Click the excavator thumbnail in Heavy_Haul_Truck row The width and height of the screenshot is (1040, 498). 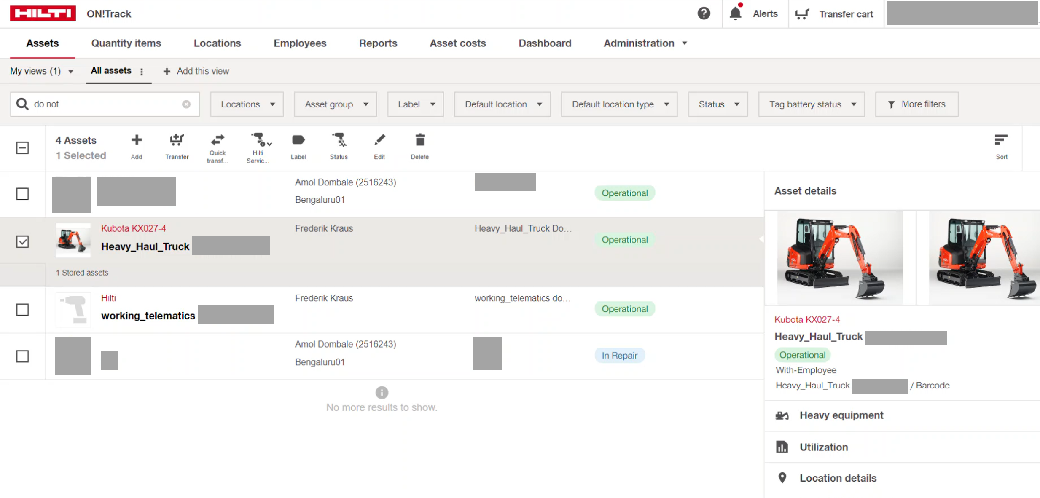pos(73,240)
